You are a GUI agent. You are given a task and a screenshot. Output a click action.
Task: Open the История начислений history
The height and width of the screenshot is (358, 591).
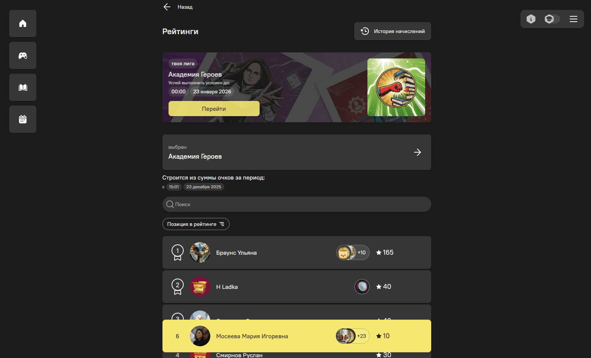click(392, 31)
